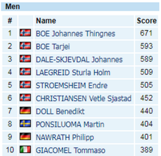Follow the LAEGREID Sturla Holm link
161x156 pixels.
tap(73, 72)
